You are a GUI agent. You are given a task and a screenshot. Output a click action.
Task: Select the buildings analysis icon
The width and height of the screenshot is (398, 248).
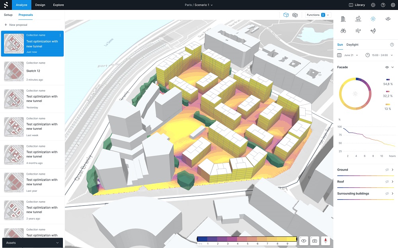click(343, 19)
